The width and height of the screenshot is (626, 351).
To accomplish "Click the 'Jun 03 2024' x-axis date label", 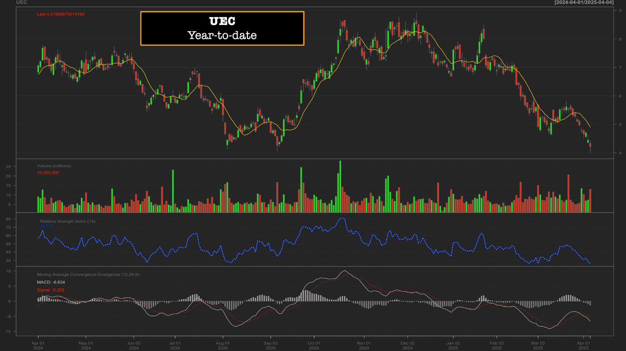I will pyautogui.click(x=134, y=345).
